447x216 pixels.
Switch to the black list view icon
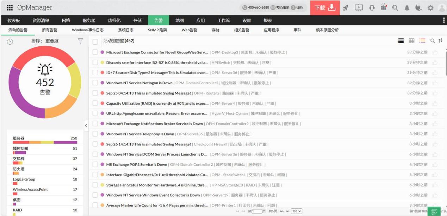click(401, 41)
